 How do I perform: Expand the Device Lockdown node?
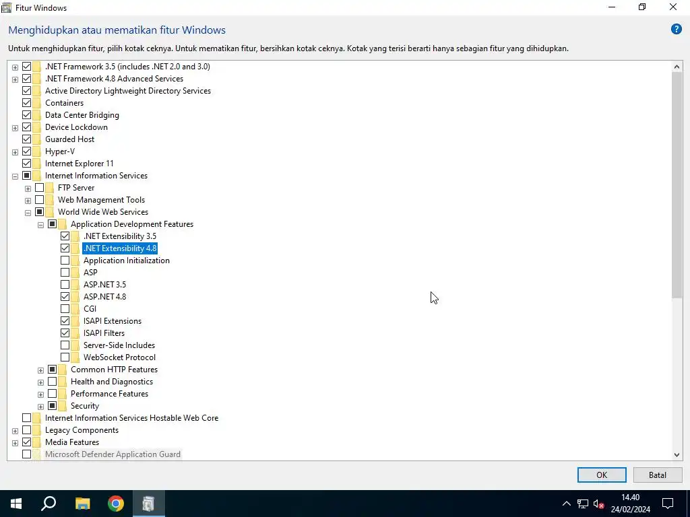pos(15,128)
